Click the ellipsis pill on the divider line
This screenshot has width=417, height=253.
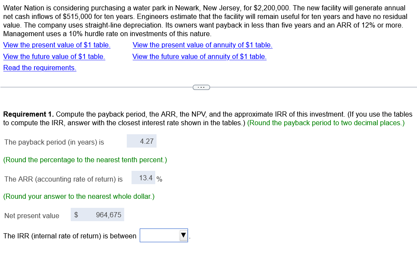click(x=201, y=87)
